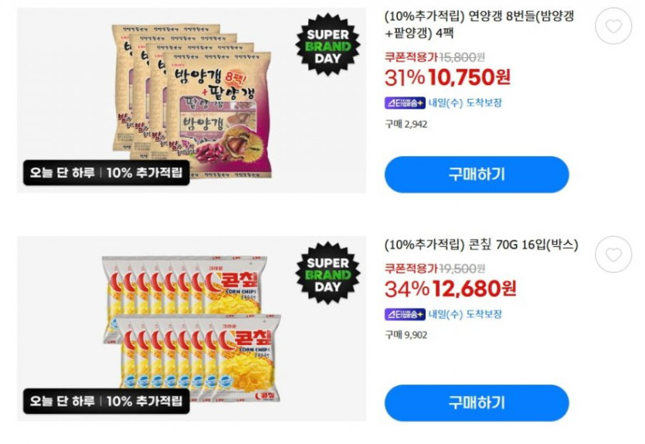Buy 연양갱 with the 구매하기 button

tap(477, 175)
